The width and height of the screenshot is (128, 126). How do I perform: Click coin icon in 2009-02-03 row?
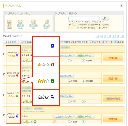coord(27,61)
